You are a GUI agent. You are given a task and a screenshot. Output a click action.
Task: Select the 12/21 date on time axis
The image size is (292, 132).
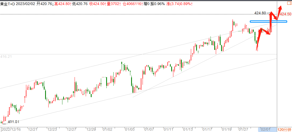click(x=32, y=130)
